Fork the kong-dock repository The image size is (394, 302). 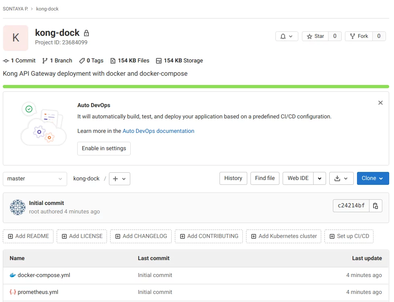(359, 36)
